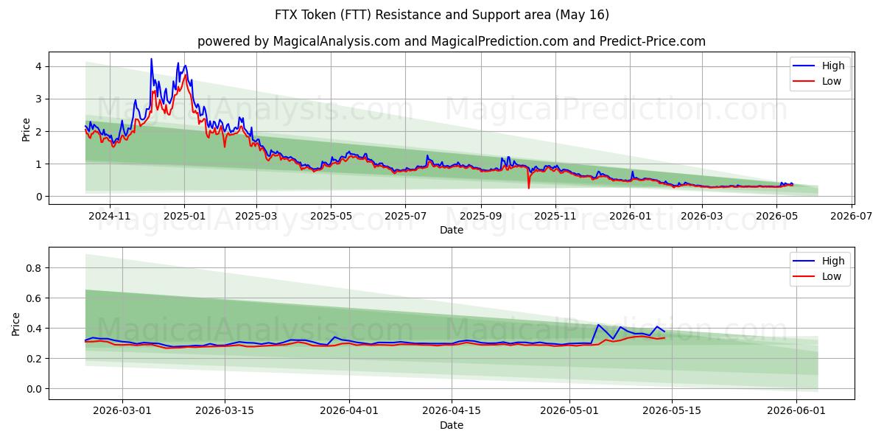The height and width of the screenshot is (442, 884).
Task: Click the '0.4' price tick label
Action: (35, 329)
